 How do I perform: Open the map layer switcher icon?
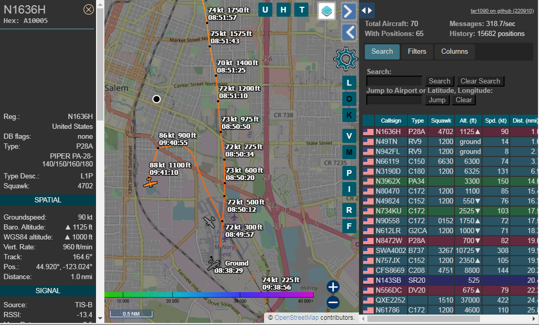[326, 10]
